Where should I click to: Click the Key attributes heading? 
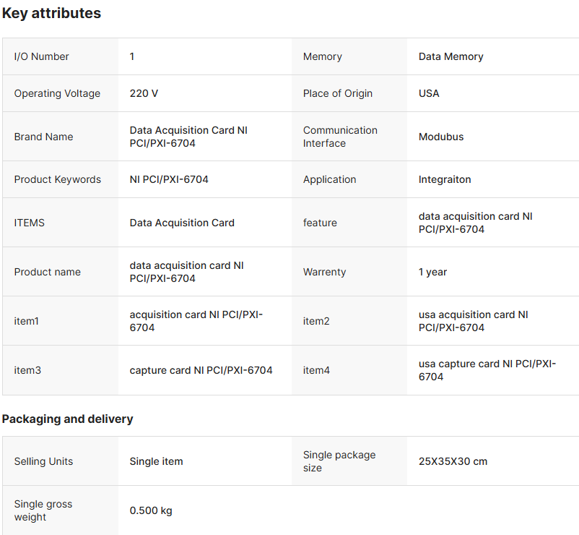(51, 13)
